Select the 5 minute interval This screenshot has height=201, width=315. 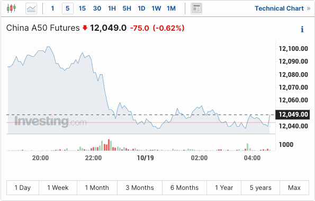68,8
